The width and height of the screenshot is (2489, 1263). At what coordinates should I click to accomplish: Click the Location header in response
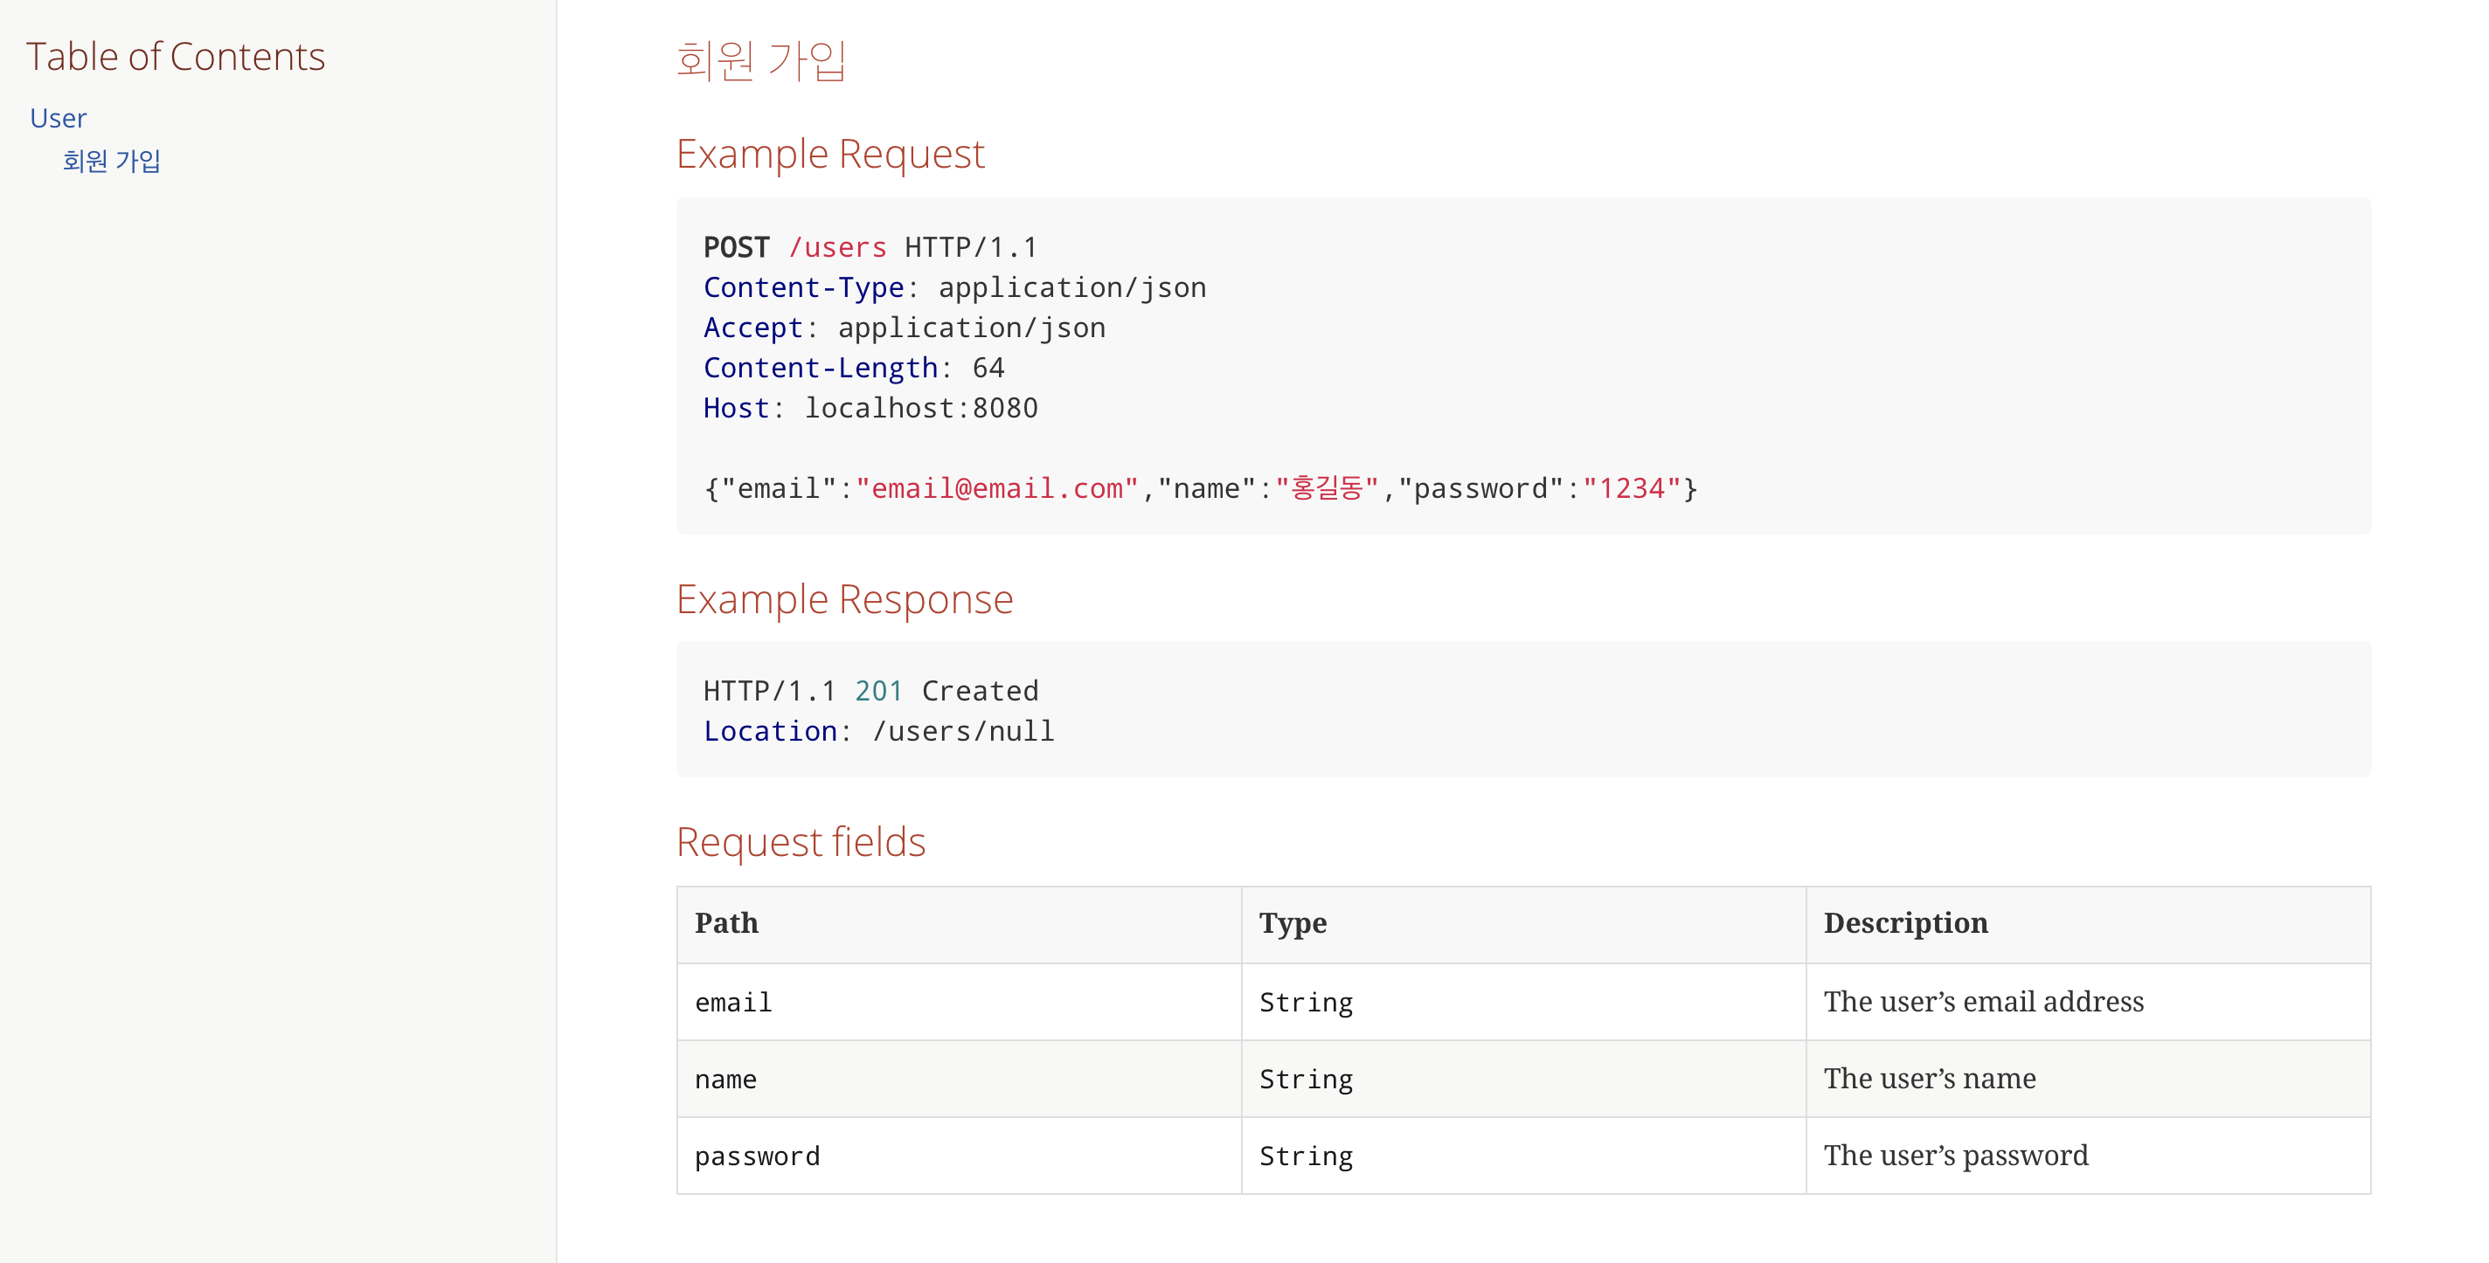pos(770,731)
